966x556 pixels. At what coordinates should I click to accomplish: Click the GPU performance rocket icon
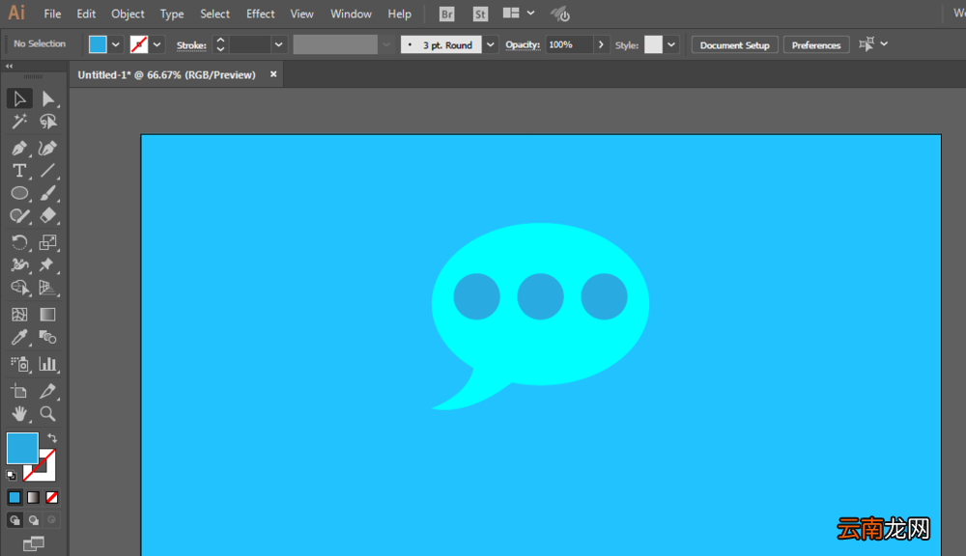point(560,14)
